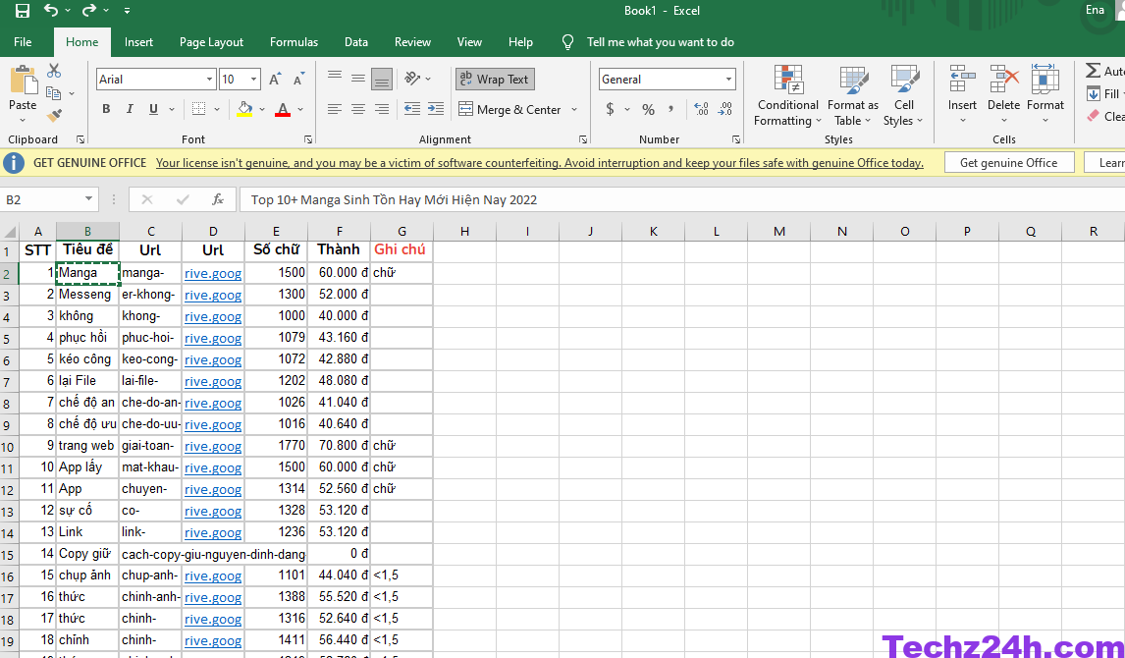Open the borders dropdown arrow
1125x658 pixels.
pos(217,110)
